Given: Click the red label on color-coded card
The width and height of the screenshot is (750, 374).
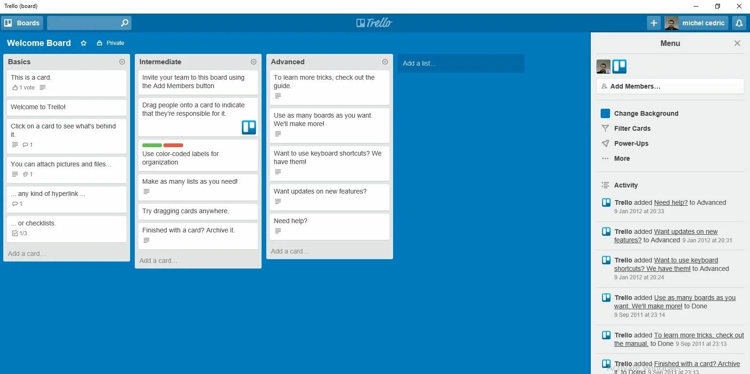Looking at the screenshot, I should (173, 145).
